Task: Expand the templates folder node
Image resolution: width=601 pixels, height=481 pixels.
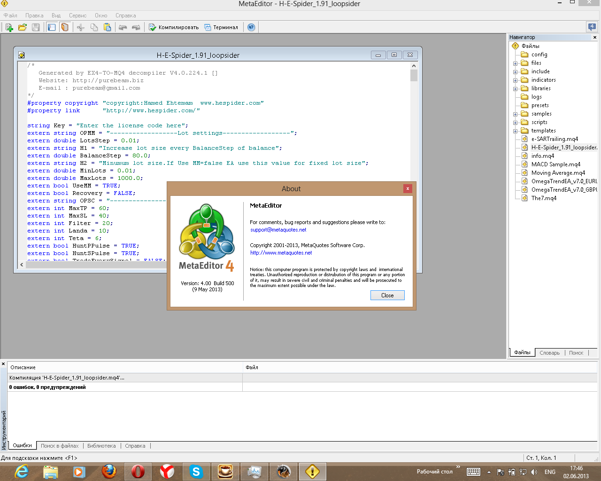Action: 515,131
